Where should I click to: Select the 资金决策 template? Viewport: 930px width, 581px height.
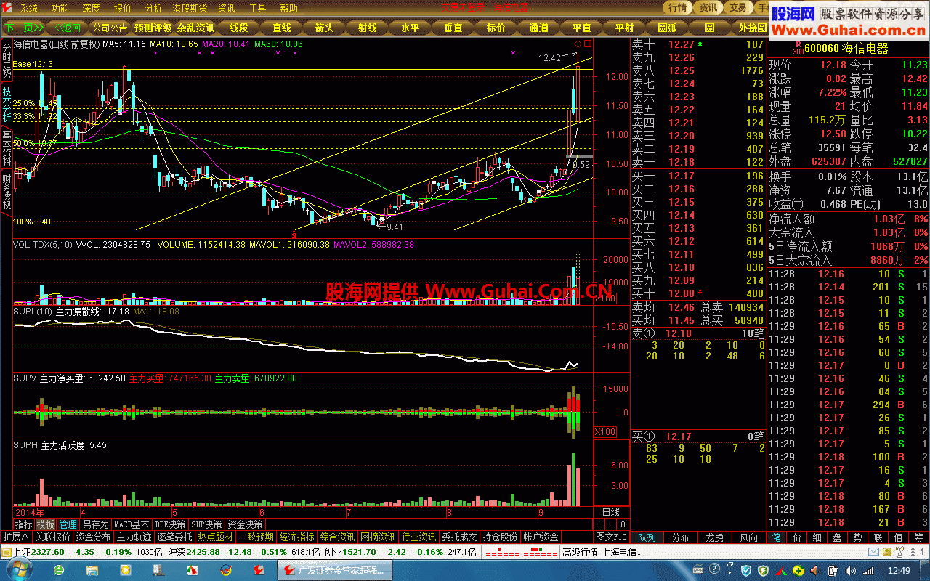pos(245,524)
